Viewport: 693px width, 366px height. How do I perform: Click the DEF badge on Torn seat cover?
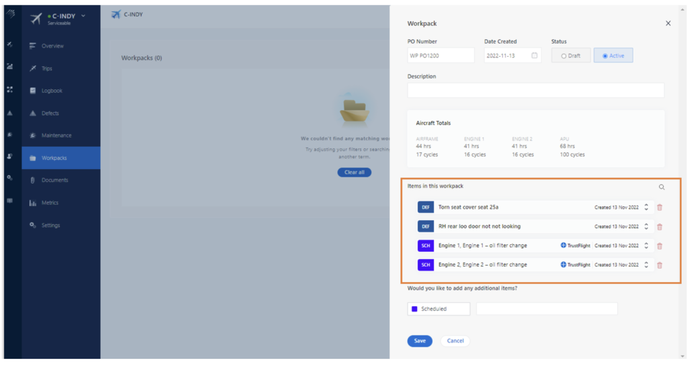click(425, 208)
